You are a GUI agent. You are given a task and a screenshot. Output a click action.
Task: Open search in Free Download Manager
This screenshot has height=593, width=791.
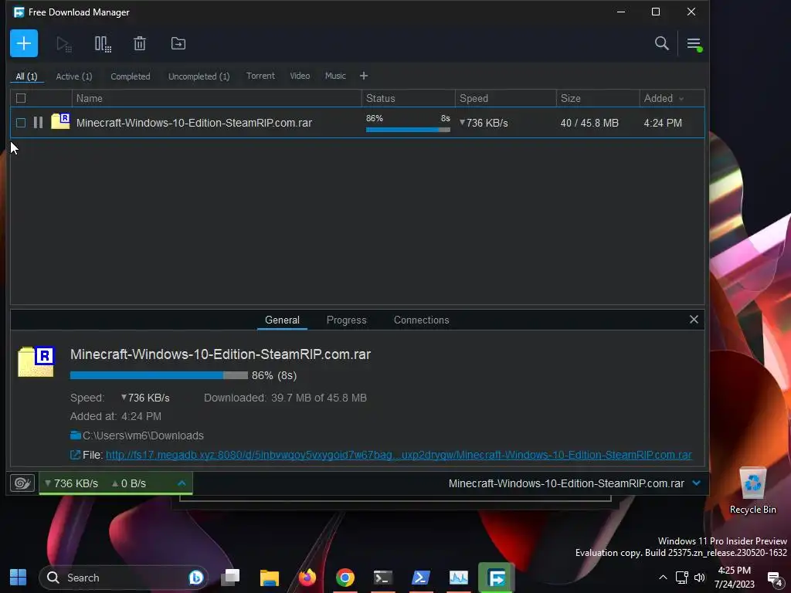[x=661, y=43]
